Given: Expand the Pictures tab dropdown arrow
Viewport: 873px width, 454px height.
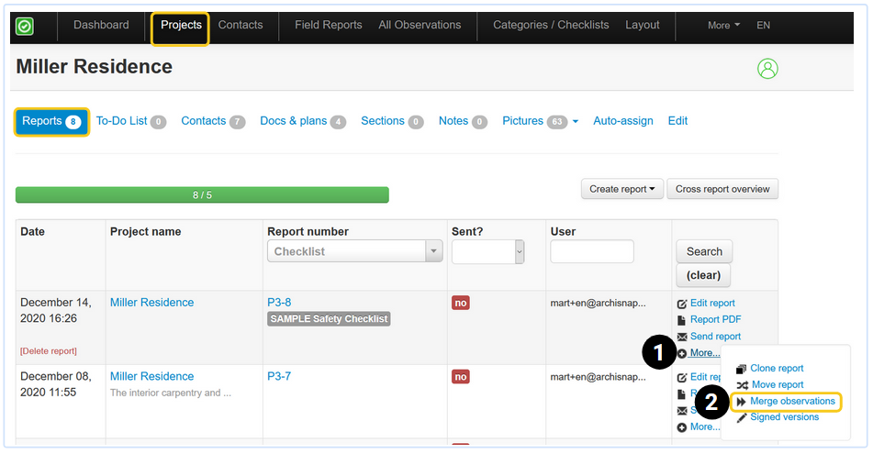Looking at the screenshot, I should [576, 121].
